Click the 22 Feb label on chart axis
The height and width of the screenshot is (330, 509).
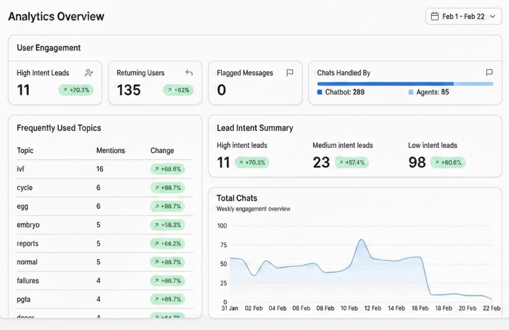pyautogui.click(x=492, y=308)
